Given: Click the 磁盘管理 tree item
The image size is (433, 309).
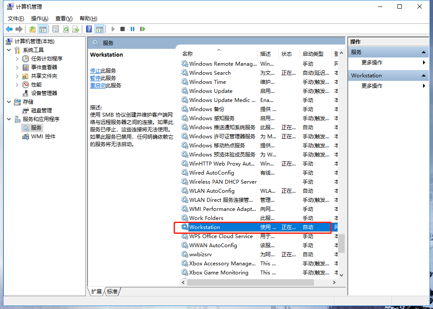Looking at the screenshot, I should 41,111.
